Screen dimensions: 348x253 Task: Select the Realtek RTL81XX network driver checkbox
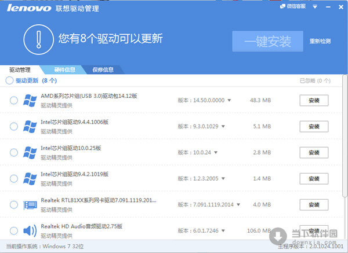coord(14,205)
